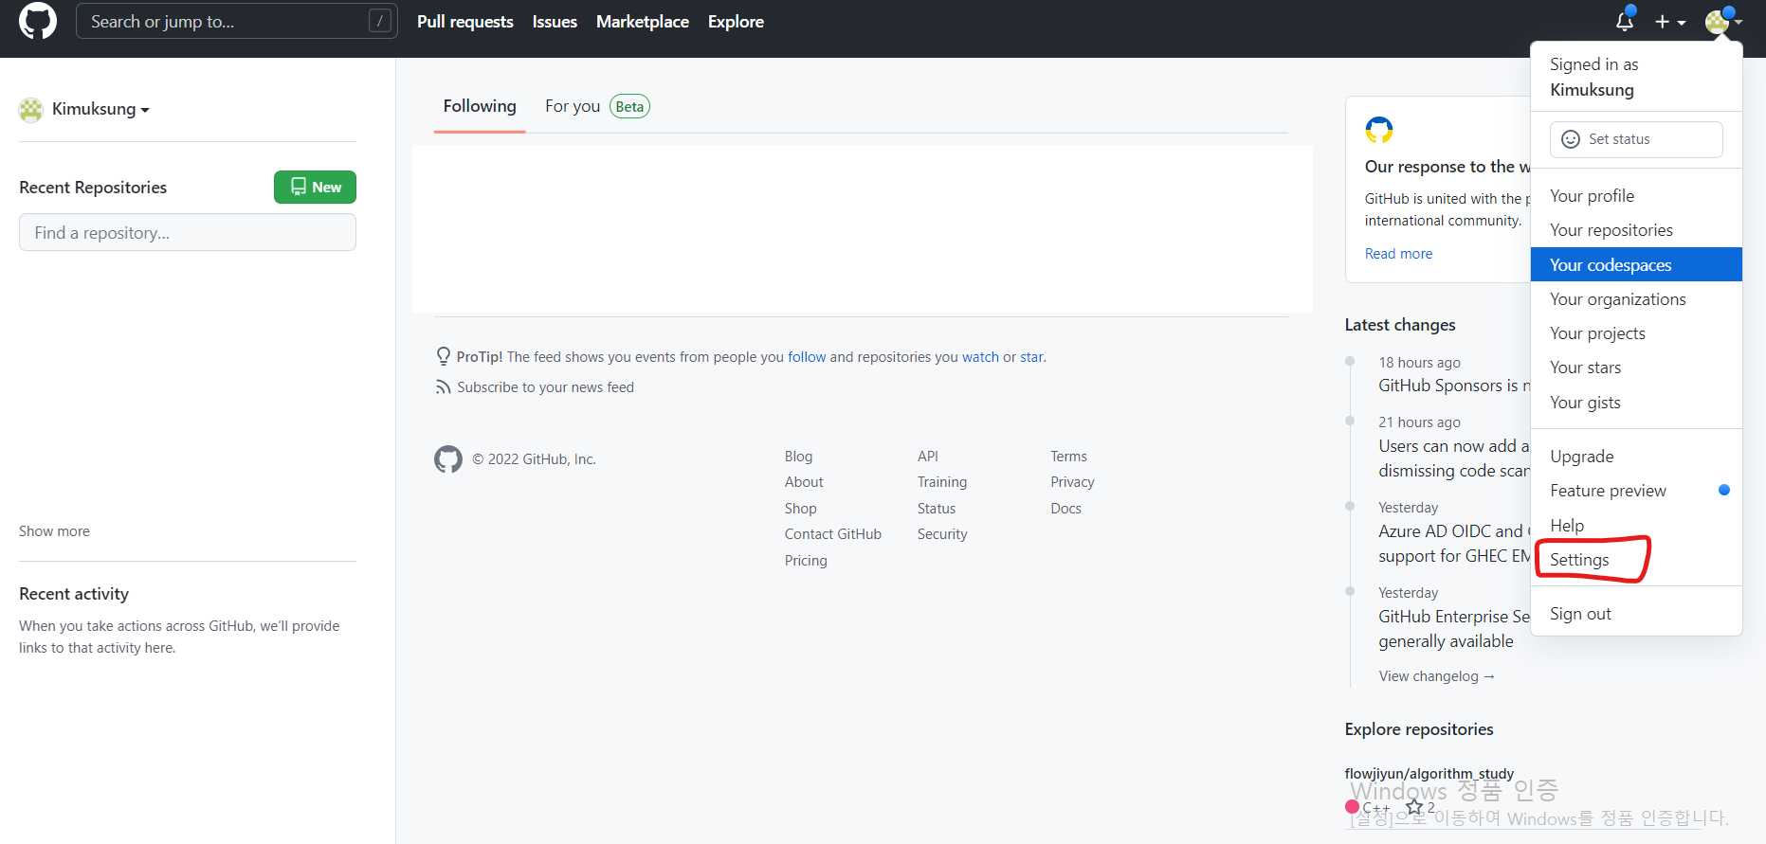1766x844 pixels.
Task: Click the smiley icon in Set status
Action: tap(1571, 139)
